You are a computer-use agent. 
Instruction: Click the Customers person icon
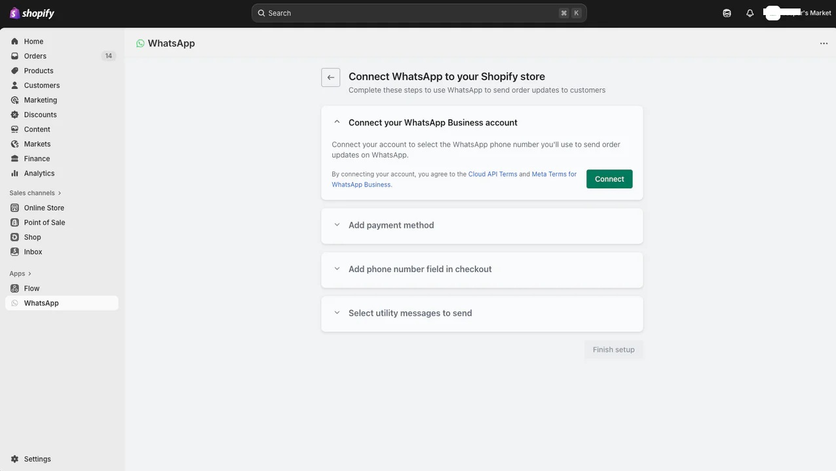[x=14, y=86]
